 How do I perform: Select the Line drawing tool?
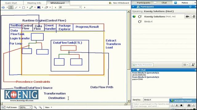click(x=16, y=7)
